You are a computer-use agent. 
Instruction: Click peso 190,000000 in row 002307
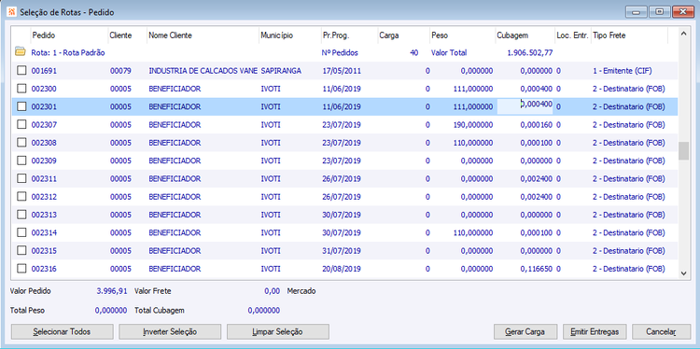(x=473, y=124)
